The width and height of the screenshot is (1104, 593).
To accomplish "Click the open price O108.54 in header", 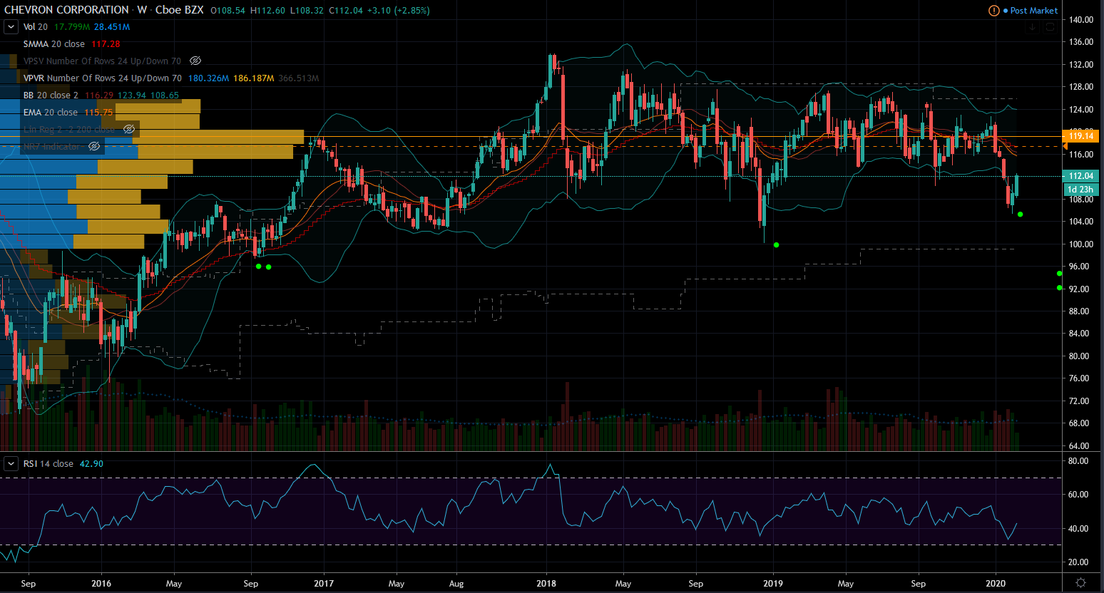I will click(228, 11).
